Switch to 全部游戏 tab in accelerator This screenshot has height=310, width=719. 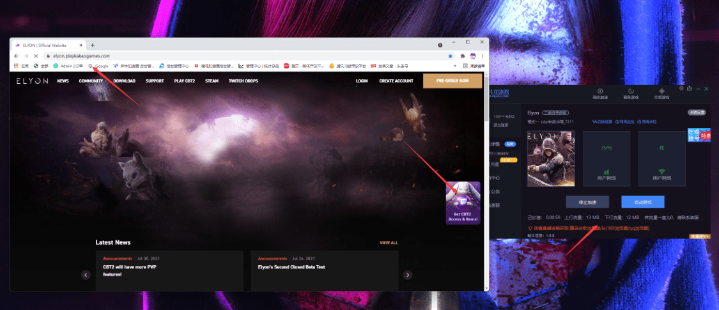point(661,93)
